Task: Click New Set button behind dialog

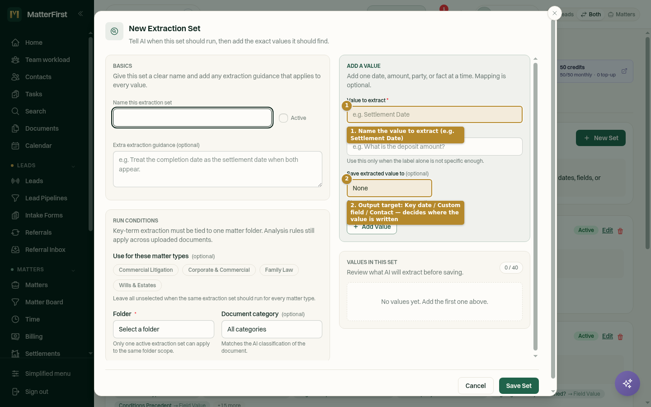Action: (601, 138)
